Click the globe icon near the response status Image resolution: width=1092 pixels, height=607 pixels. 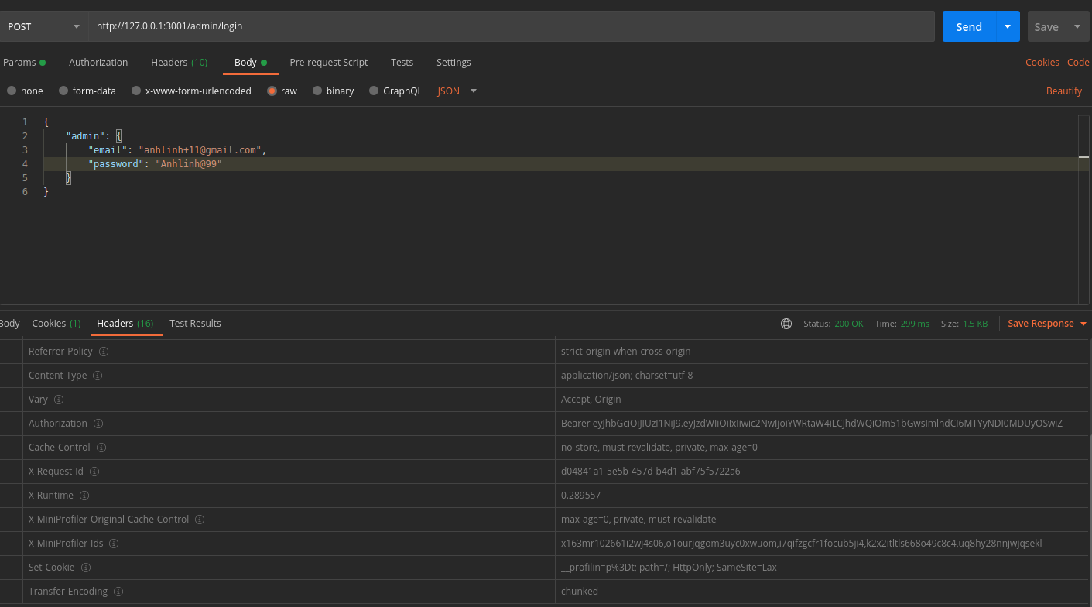coord(786,324)
